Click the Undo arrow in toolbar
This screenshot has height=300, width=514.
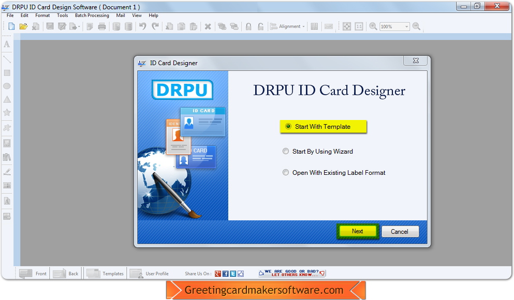point(142,26)
